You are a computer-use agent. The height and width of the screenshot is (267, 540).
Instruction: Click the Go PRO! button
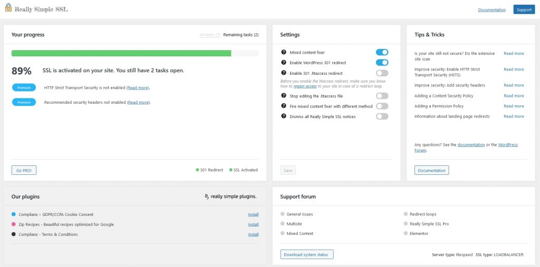pos(24,170)
